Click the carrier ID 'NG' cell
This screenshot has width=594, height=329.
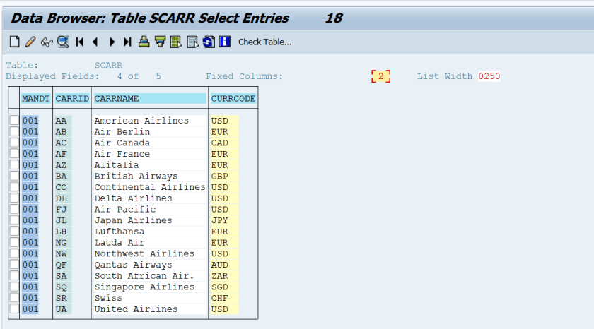[x=63, y=242]
